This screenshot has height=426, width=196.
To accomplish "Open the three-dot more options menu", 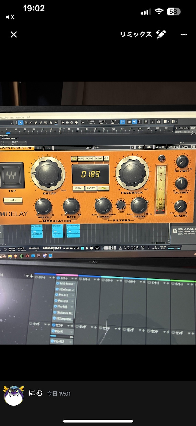I will [184, 34].
